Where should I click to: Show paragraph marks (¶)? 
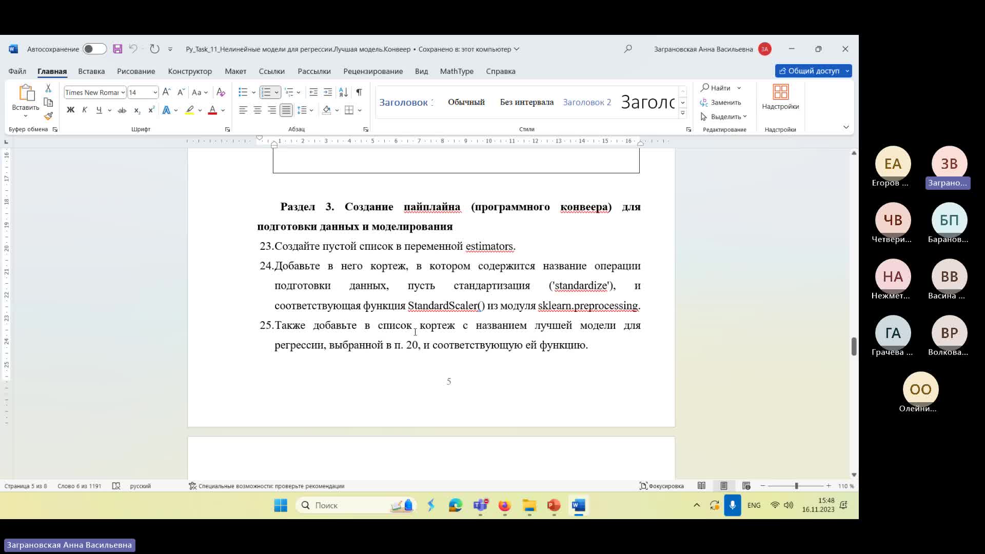coord(359,92)
